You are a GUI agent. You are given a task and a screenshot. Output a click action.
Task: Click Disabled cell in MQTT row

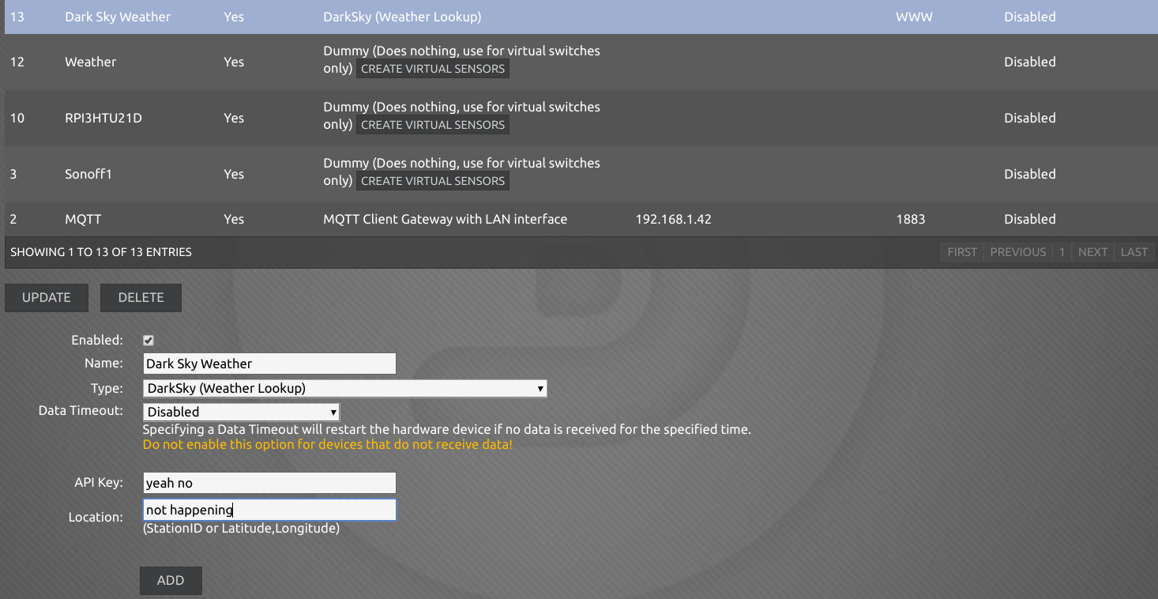click(x=1030, y=219)
